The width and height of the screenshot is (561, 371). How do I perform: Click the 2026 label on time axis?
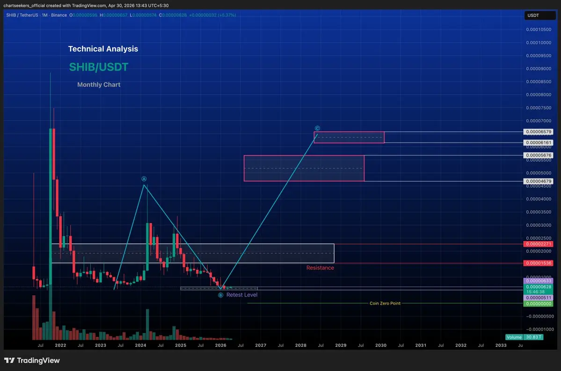[221, 345]
